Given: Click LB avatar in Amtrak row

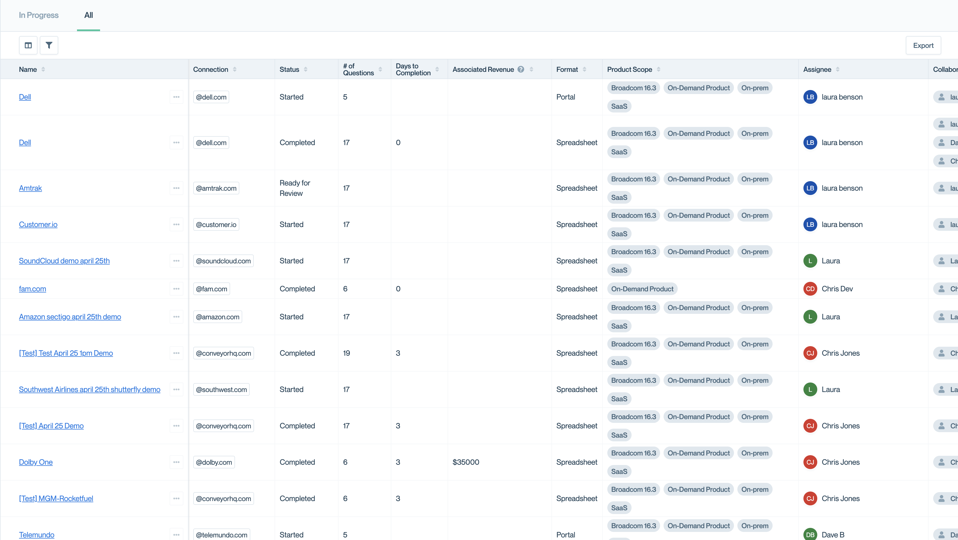Looking at the screenshot, I should [x=810, y=188].
